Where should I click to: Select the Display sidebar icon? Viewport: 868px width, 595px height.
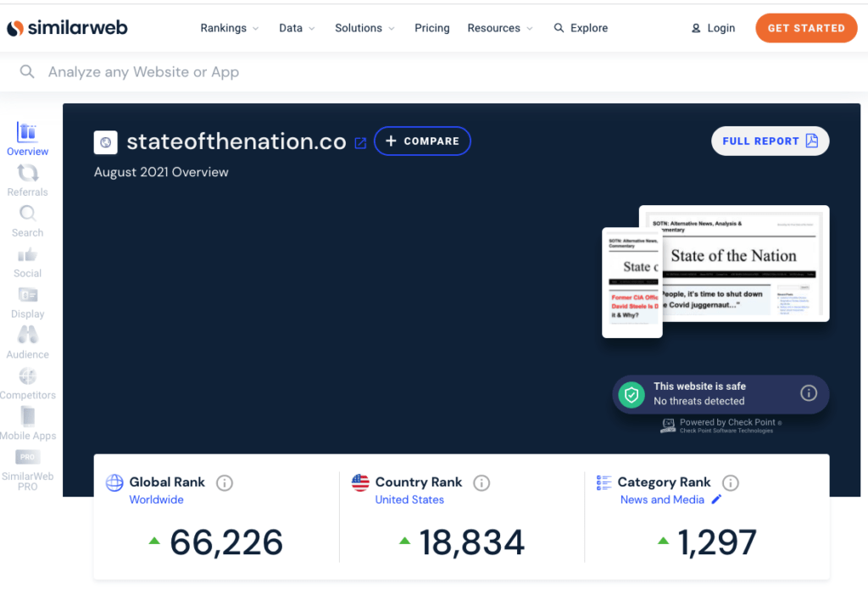27,295
